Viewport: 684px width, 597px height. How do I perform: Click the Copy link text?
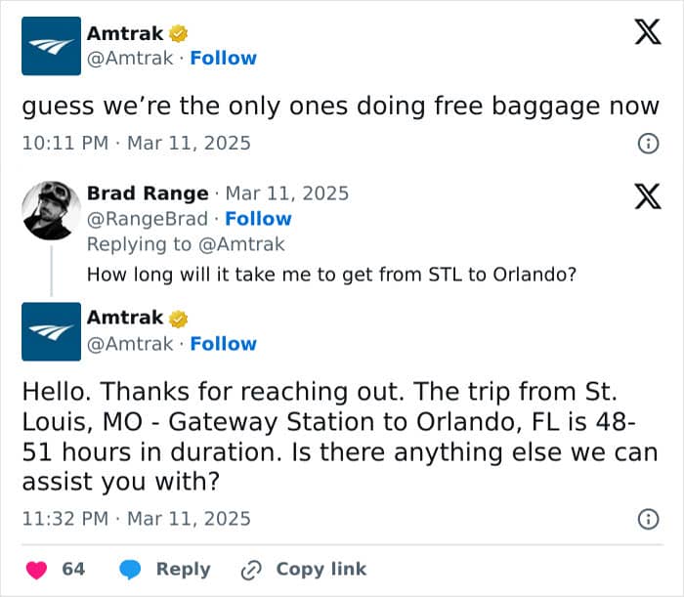pos(321,569)
